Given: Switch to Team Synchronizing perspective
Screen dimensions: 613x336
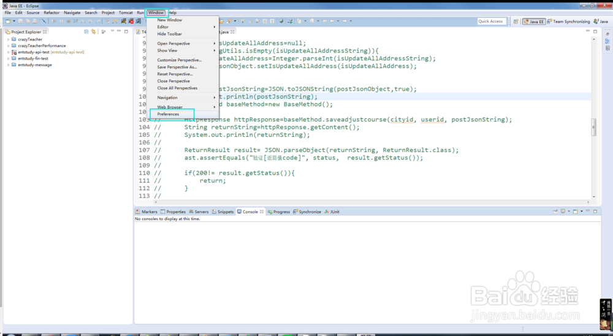Looking at the screenshot, I should (568, 21).
